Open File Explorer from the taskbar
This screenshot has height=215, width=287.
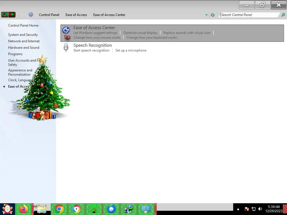pos(42,209)
